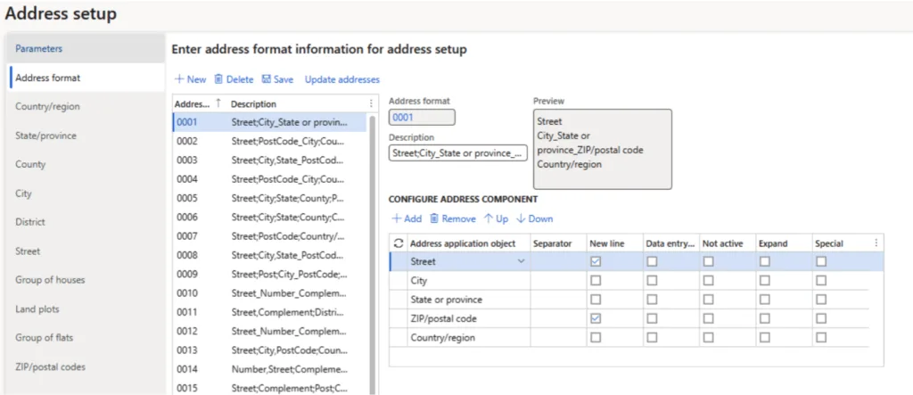This screenshot has height=395, width=913.
Task: Click the Delete trash icon
Action: tap(218, 79)
